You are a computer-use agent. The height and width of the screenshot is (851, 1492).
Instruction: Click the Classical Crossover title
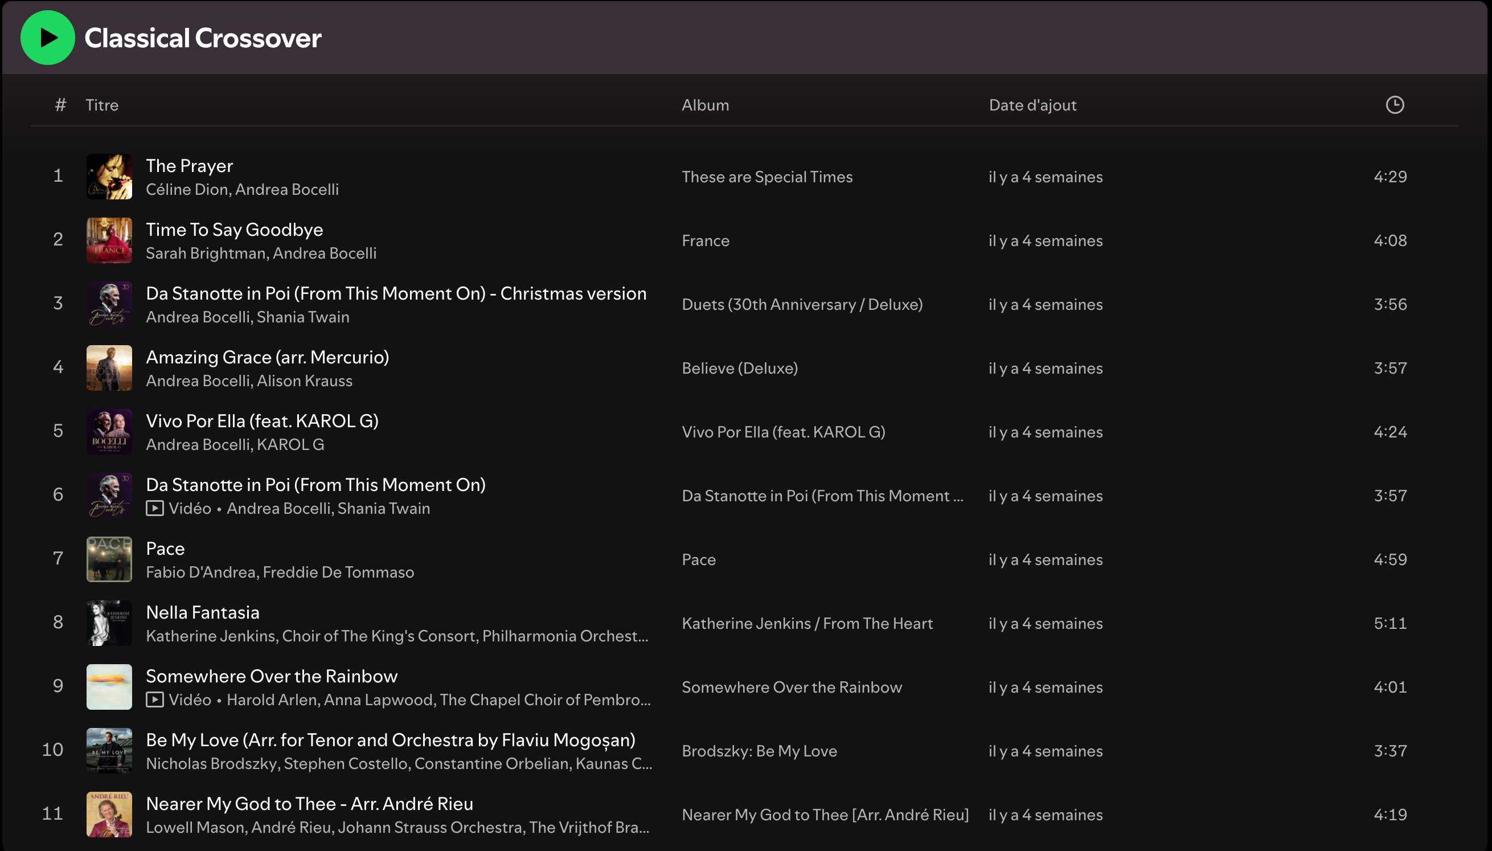[x=203, y=38]
